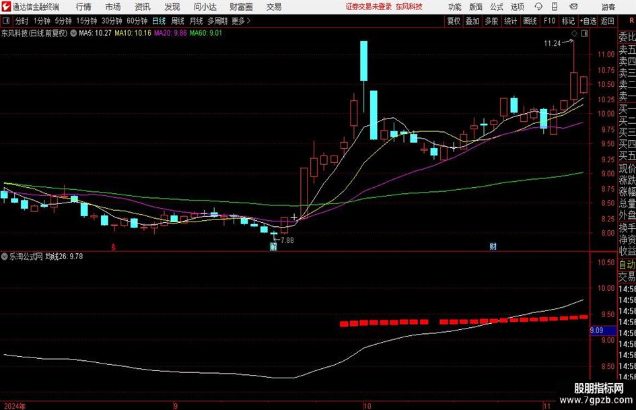Switch to 1分钟 period tab
The height and width of the screenshot is (410, 636).
pyautogui.click(x=41, y=21)
